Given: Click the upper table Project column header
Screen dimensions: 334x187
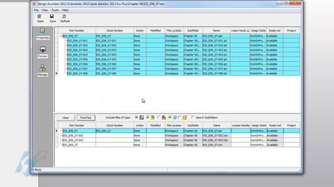Looking at the screenshot, I should click(291, 31).
